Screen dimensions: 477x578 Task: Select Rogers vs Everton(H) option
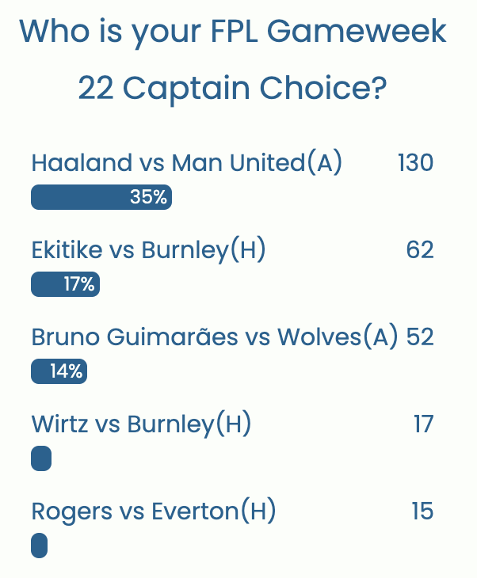pyautogui.click(x=154, y=511)
